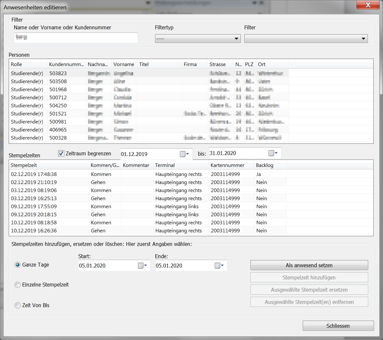Open calendar for Start date 05.01.2020
Image resolution: width=383 pixels, height=340 pixels.
coord(142,266)
